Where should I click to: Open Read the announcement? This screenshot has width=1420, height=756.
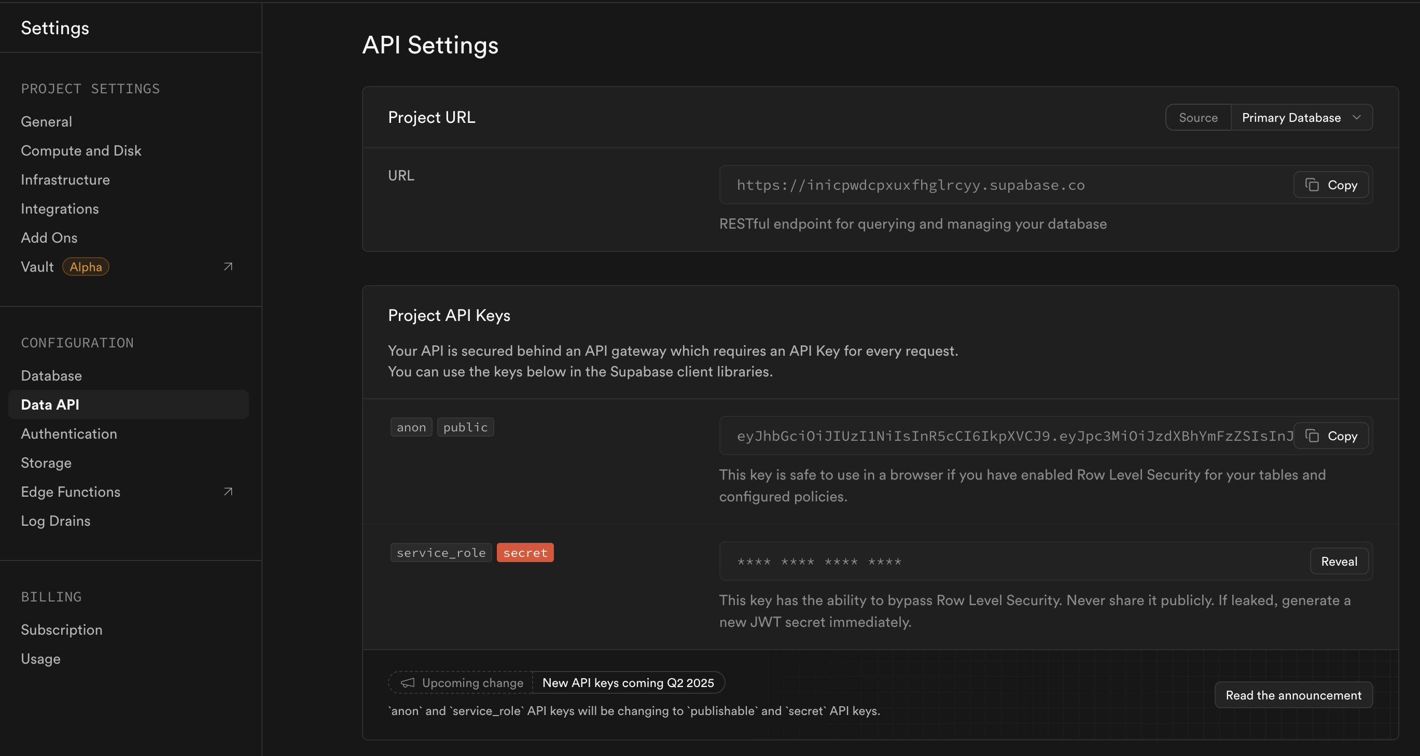1293,695
